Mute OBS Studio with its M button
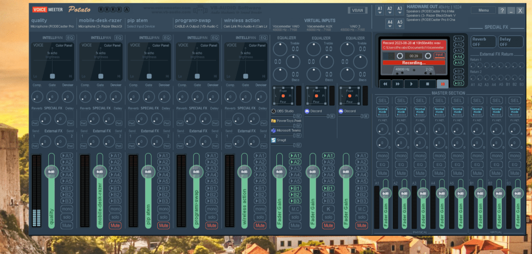The image size is (532, 254). [299, 116]
